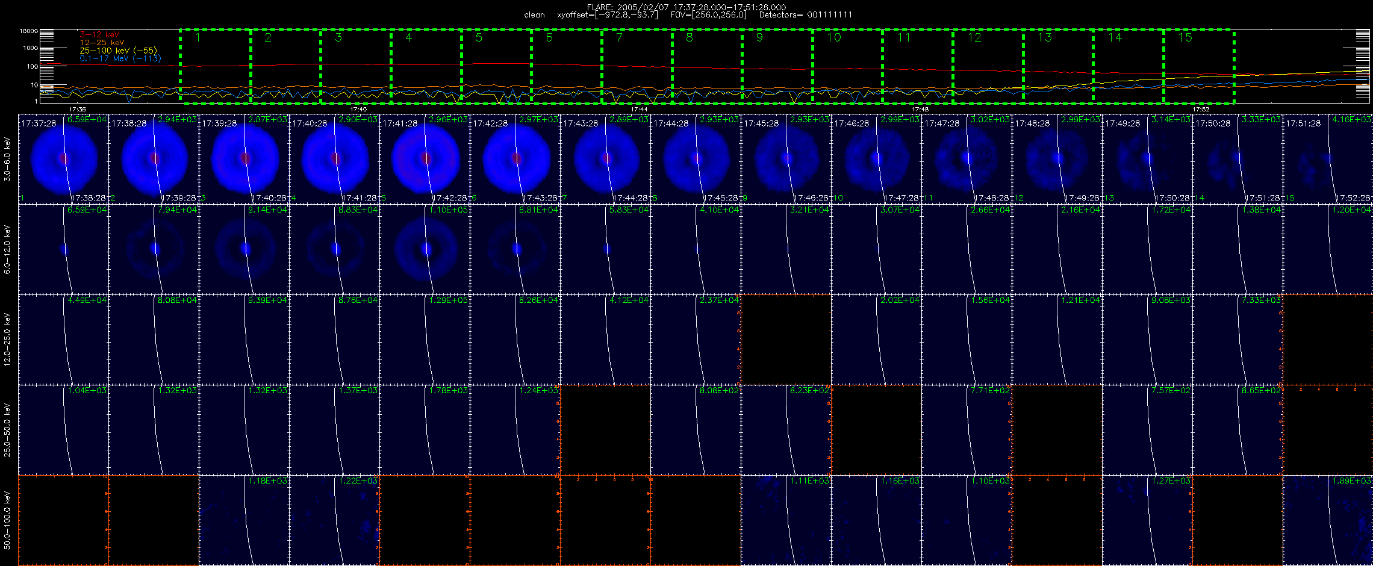This screenshot has height=566, width=1373.
Task: Click the 17:49:28 start time label
Action: (x=1122, y=123)
